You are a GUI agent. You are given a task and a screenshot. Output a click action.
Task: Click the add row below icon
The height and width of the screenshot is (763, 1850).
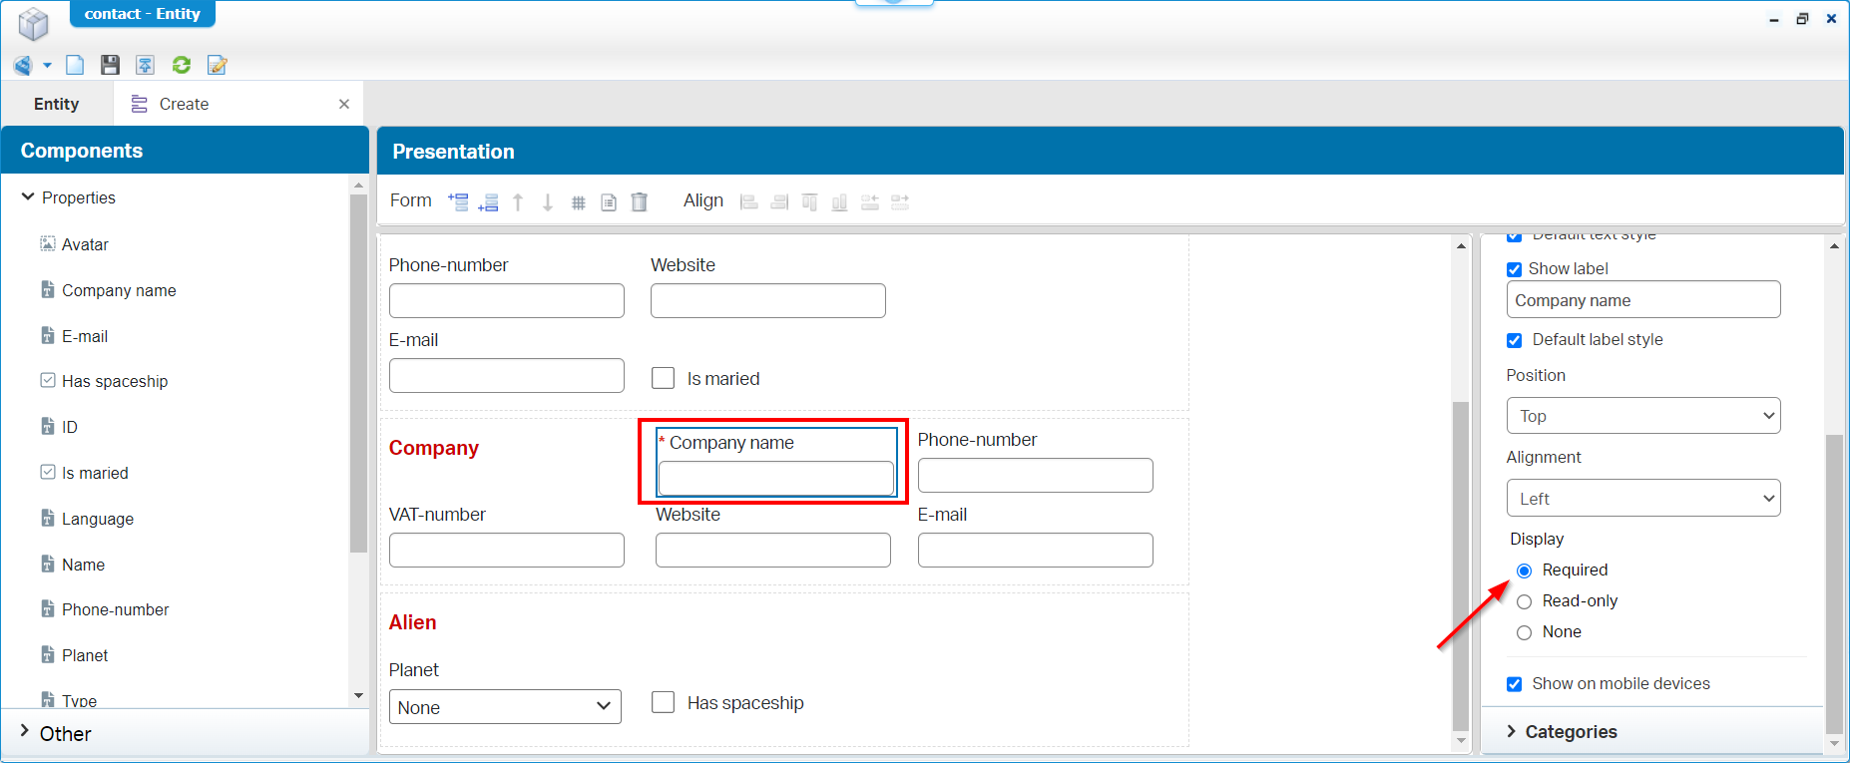(x=488, y=202)
